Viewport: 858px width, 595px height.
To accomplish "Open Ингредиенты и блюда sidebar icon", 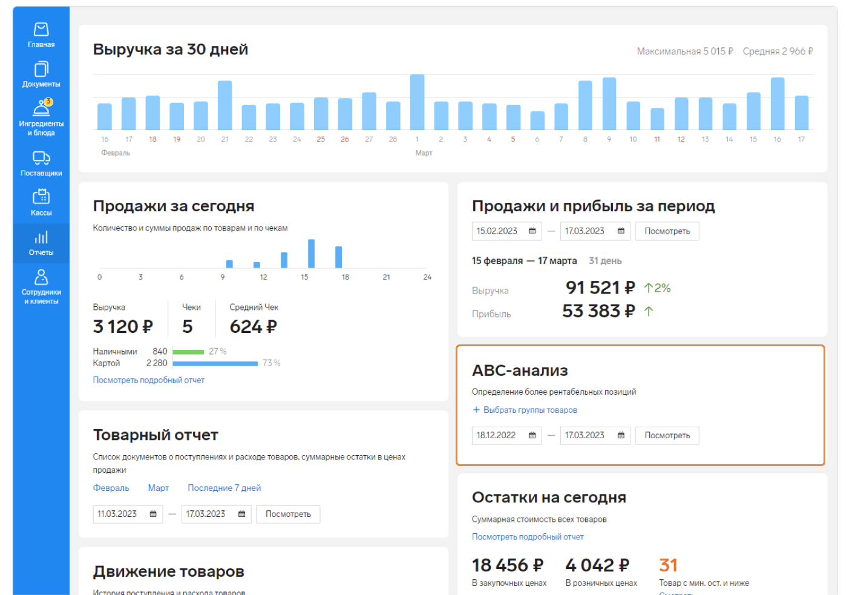I will point(41,108).
